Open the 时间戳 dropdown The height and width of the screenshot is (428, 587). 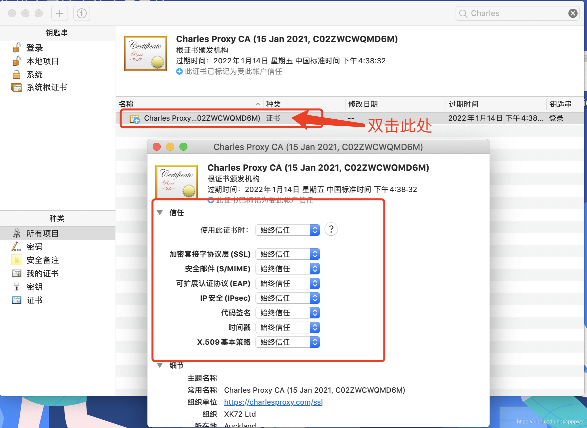[x=287, y=327]
